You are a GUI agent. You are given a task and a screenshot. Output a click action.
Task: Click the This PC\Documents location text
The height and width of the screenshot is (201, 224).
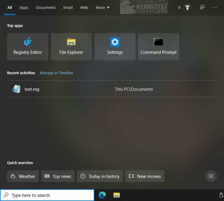[134, 89]
